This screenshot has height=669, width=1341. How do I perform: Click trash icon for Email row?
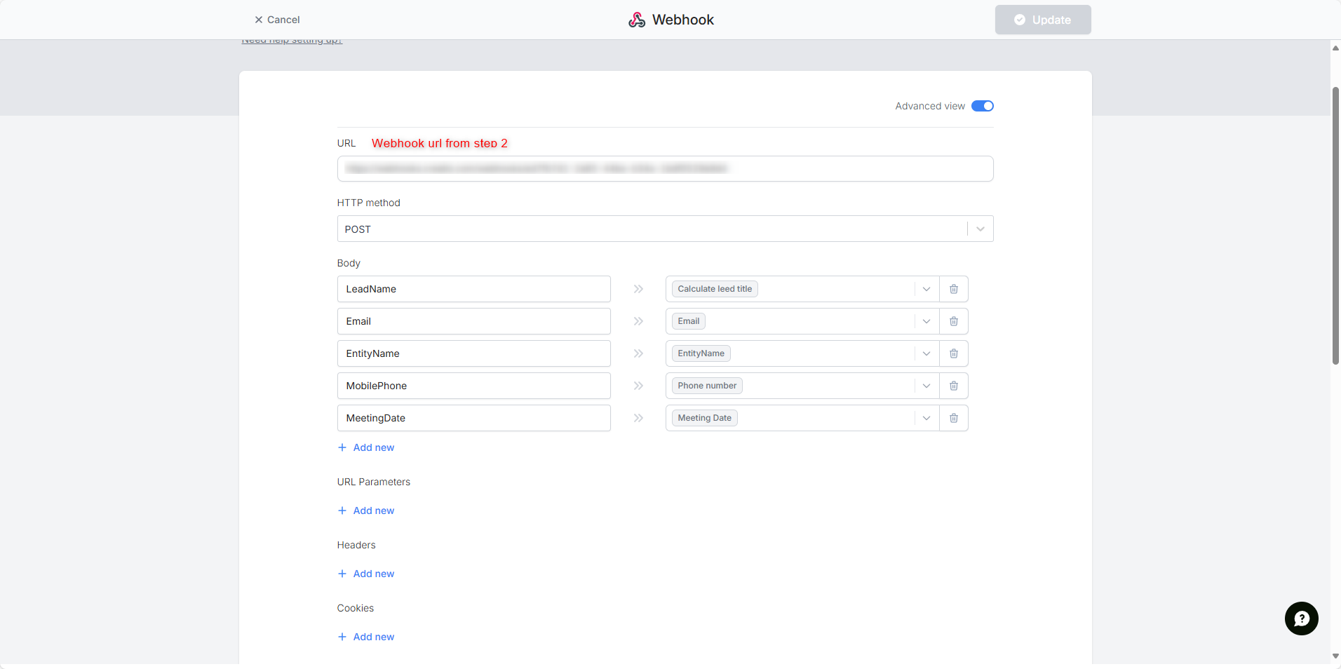(953, 321)
